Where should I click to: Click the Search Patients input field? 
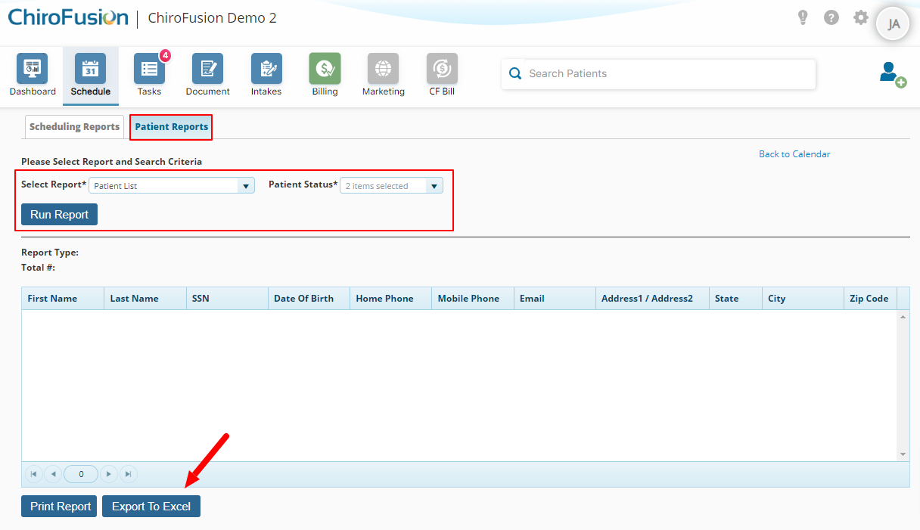[658, 74]
